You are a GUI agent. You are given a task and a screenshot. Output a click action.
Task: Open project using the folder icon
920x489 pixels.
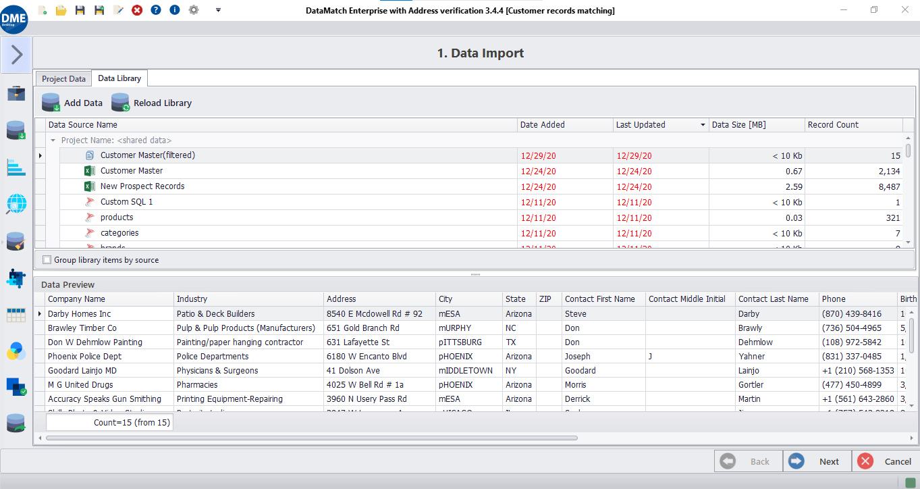(61, 10)
